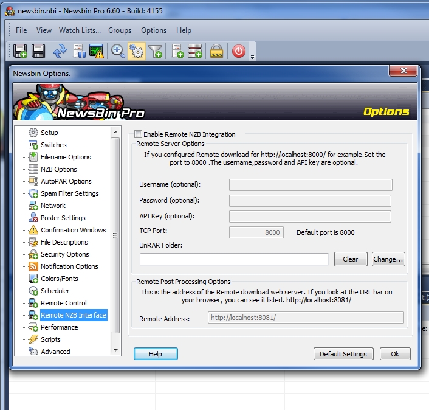Viewport: 429px width, 410px height.
Task: Select Scheduler in options tree
Action: 55,291
